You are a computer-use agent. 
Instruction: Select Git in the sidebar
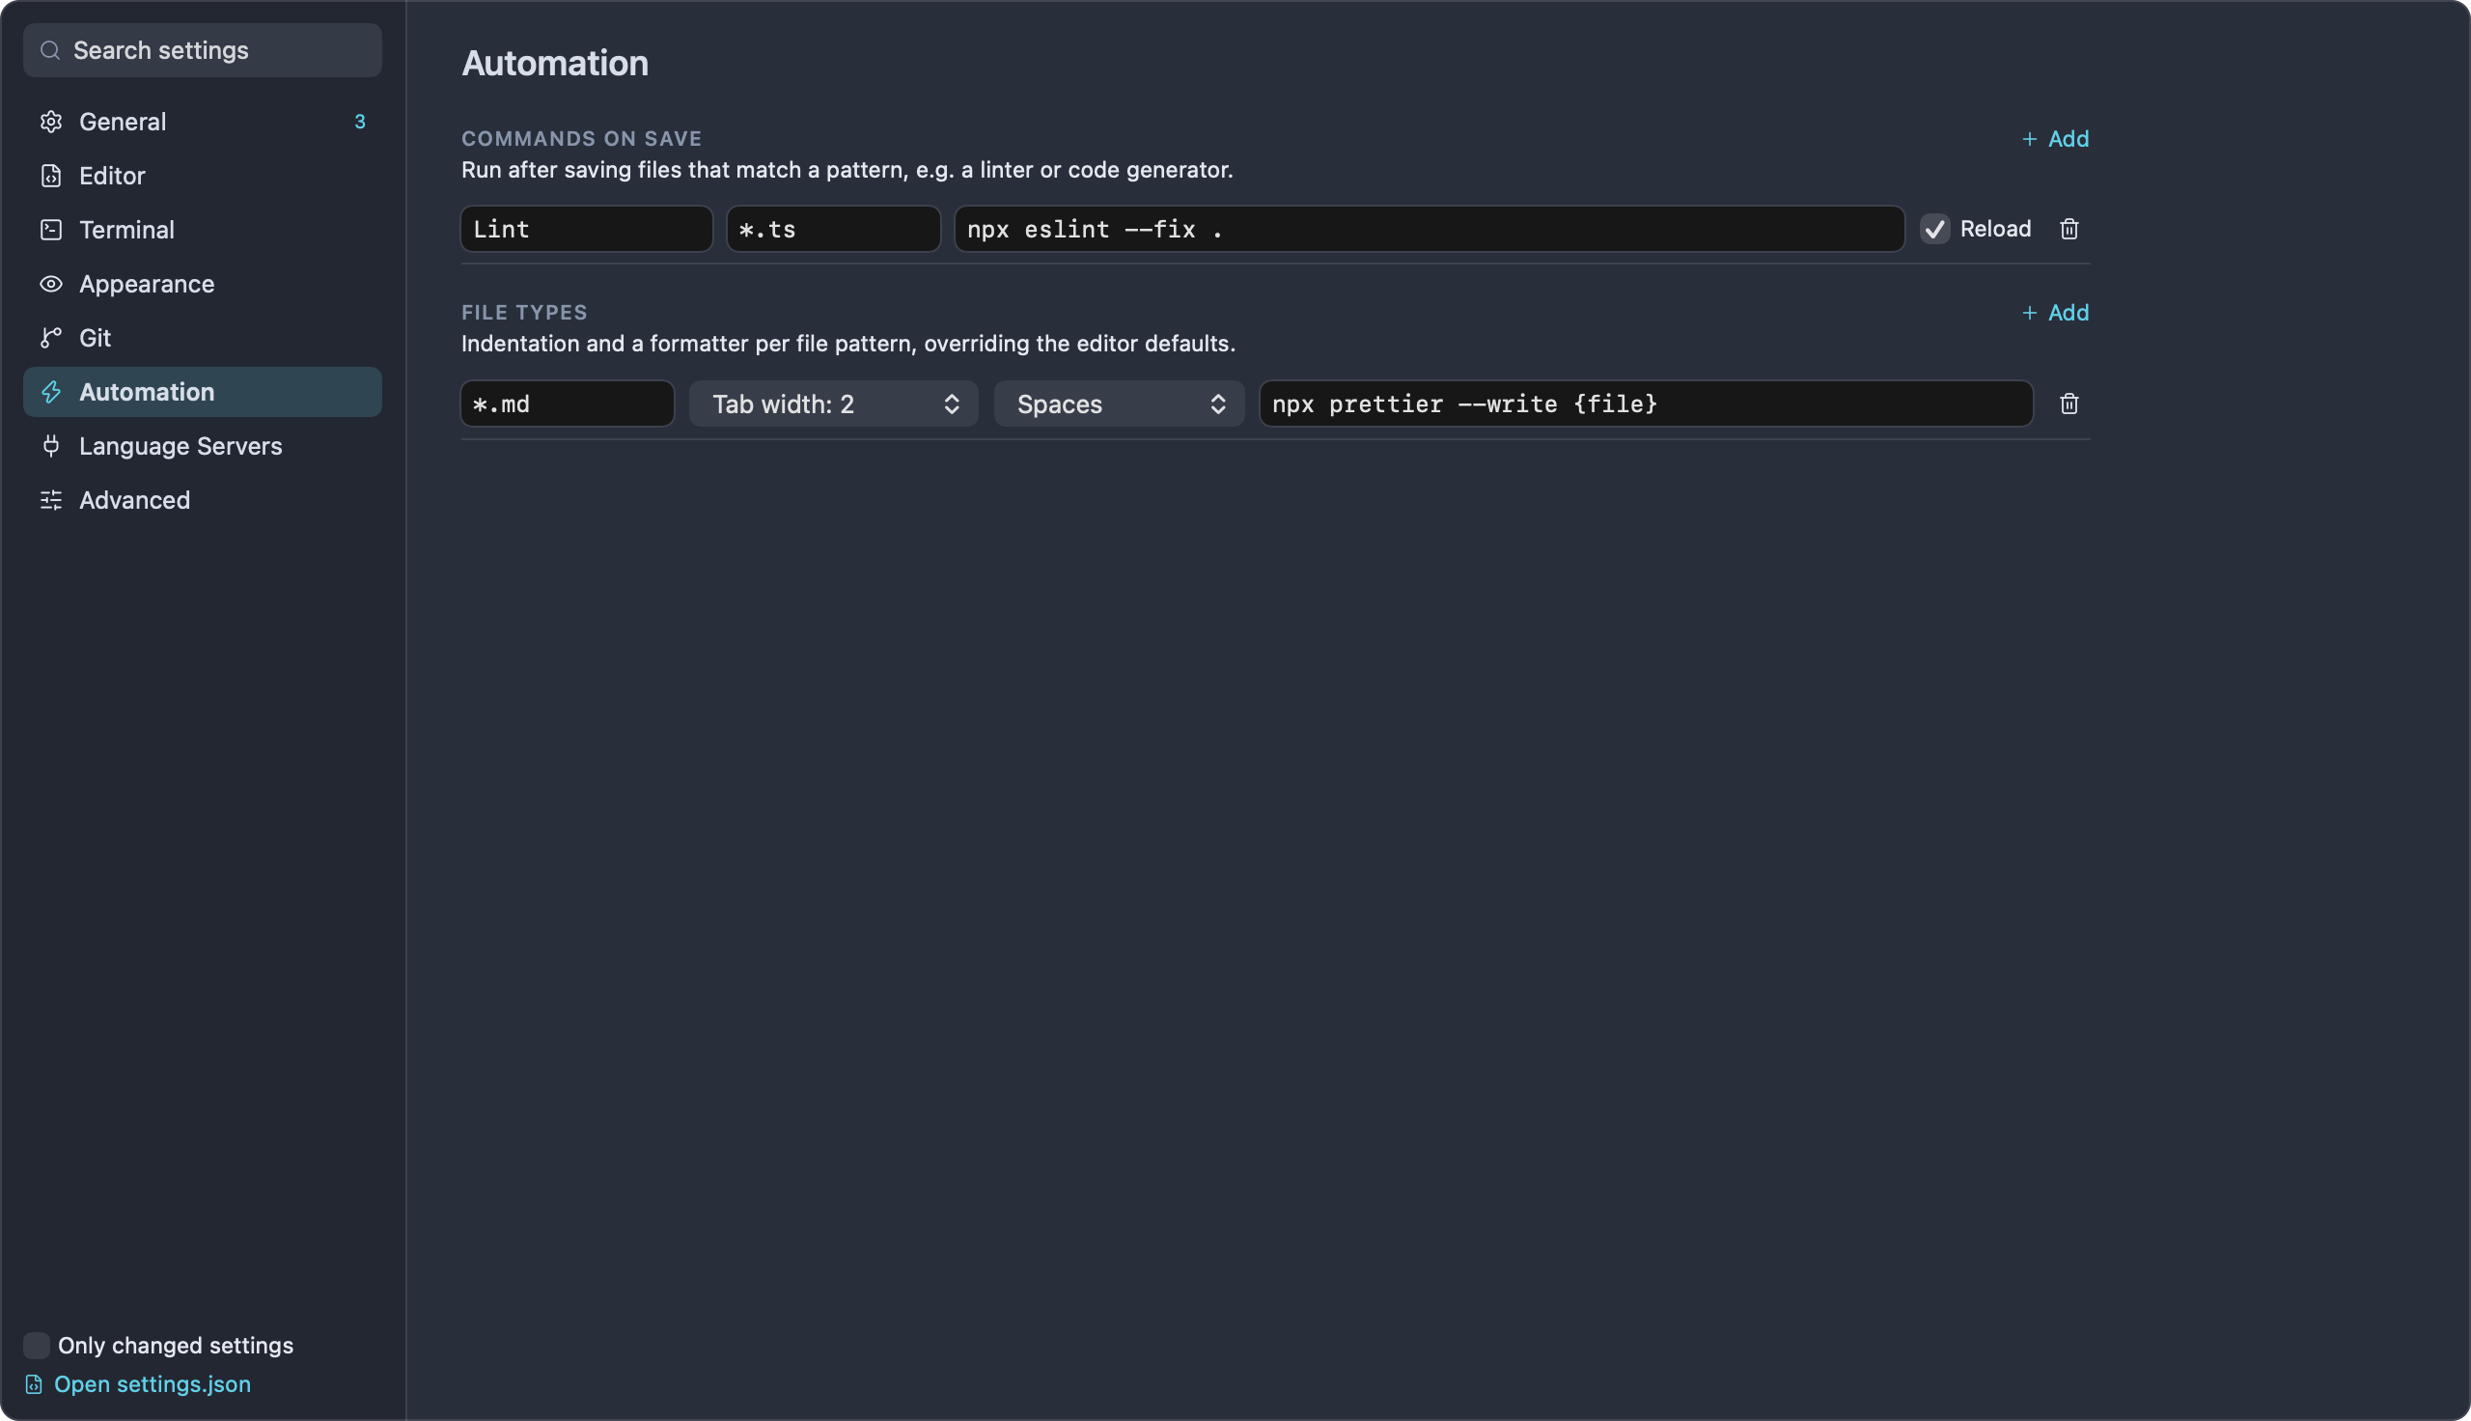click(x=202, y=338)
